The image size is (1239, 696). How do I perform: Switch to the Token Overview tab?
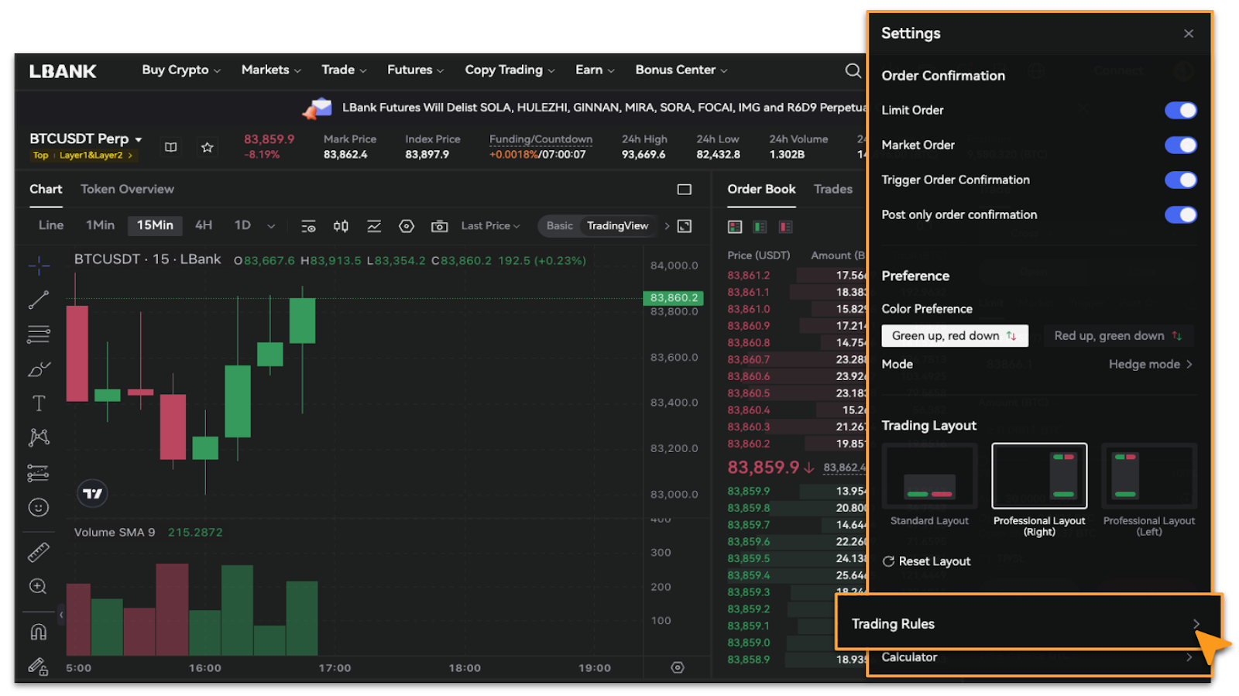127,190
